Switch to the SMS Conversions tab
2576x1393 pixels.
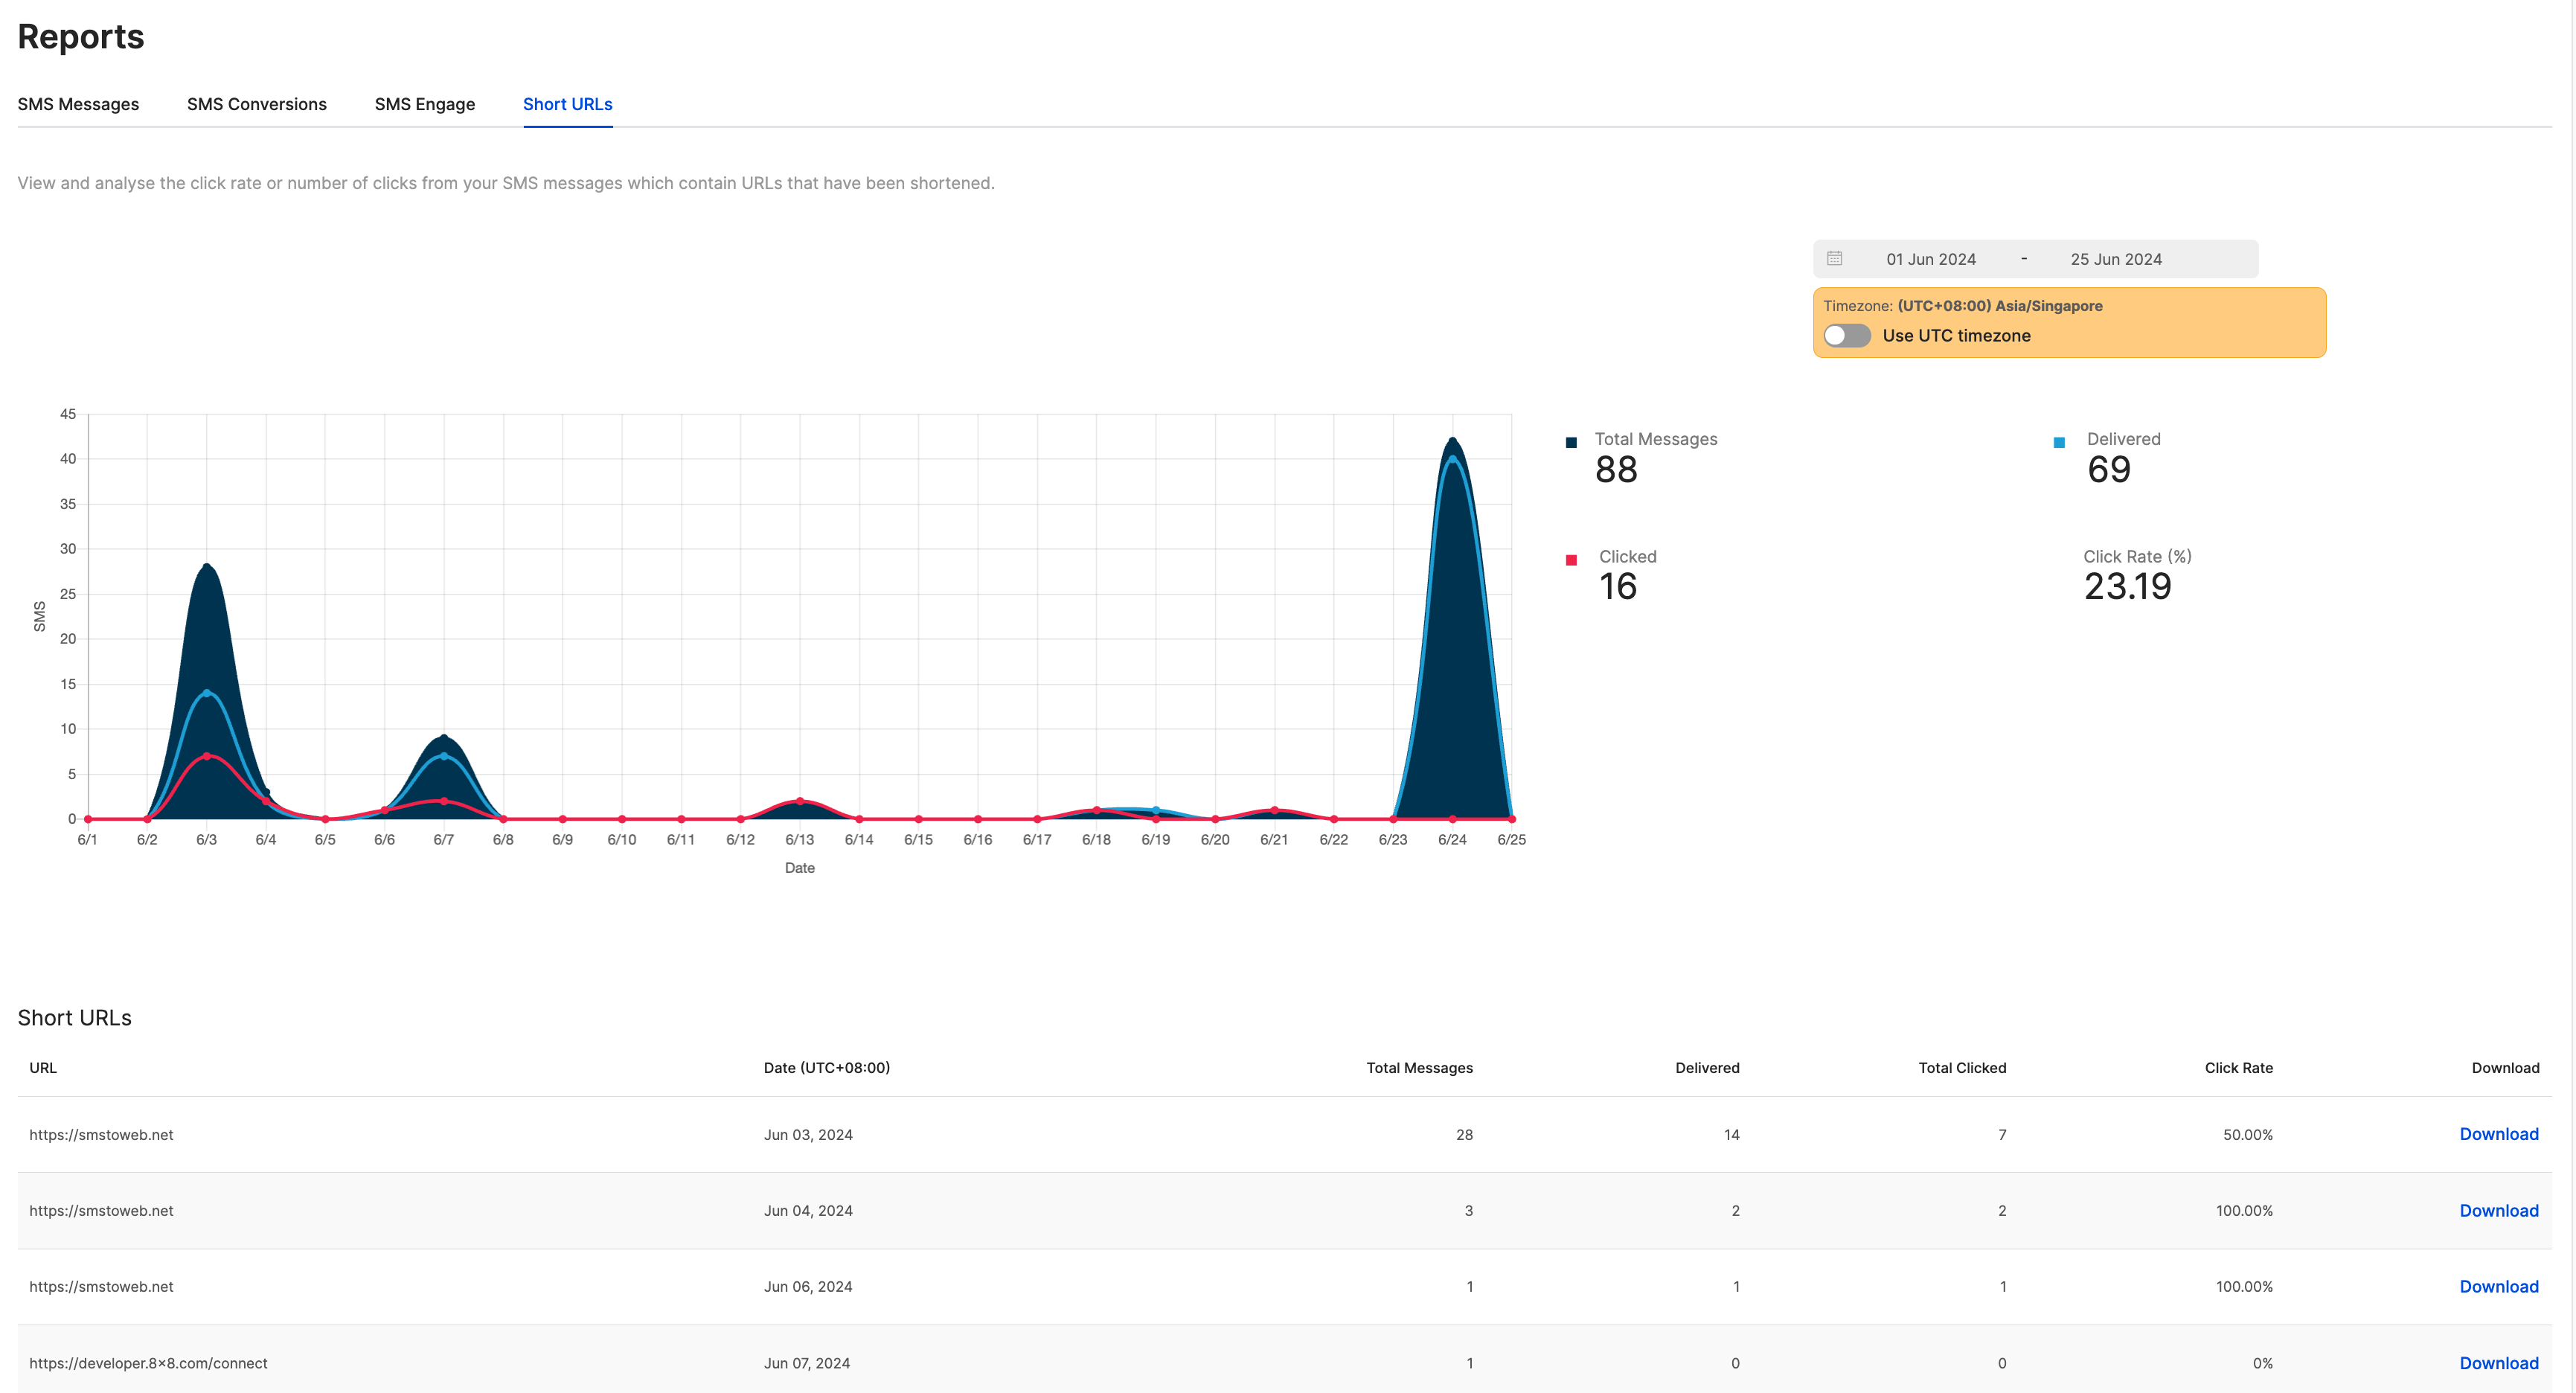click(256, 104)
